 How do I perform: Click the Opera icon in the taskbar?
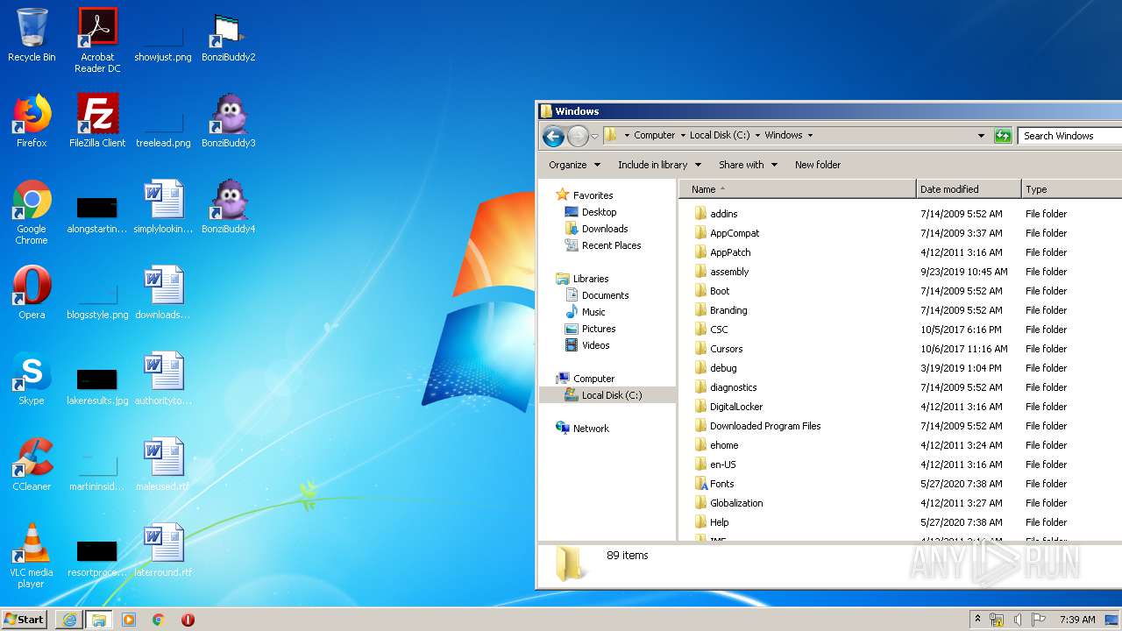188,620
